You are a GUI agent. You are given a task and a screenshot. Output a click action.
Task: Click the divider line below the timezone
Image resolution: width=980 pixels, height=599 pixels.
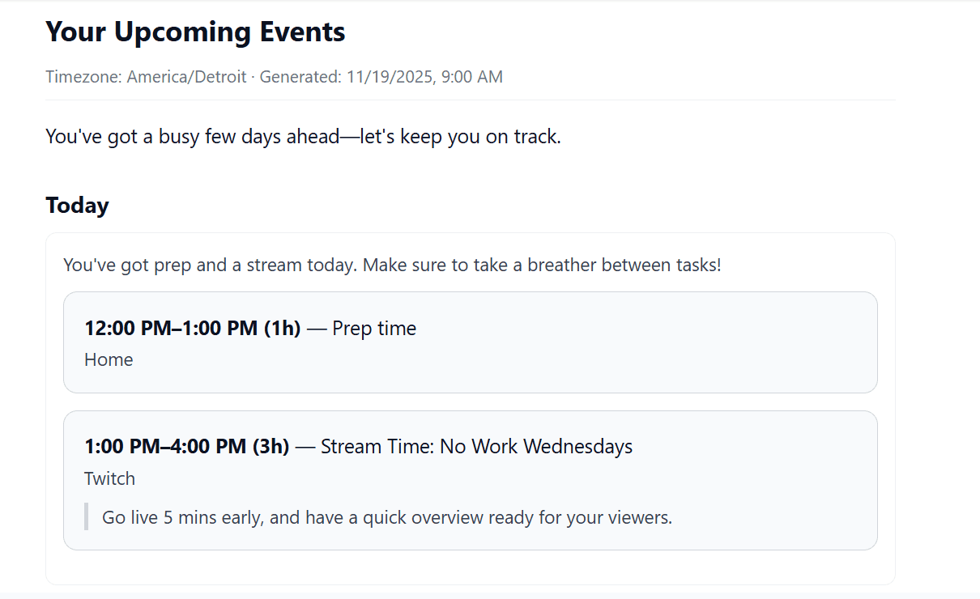470,100
